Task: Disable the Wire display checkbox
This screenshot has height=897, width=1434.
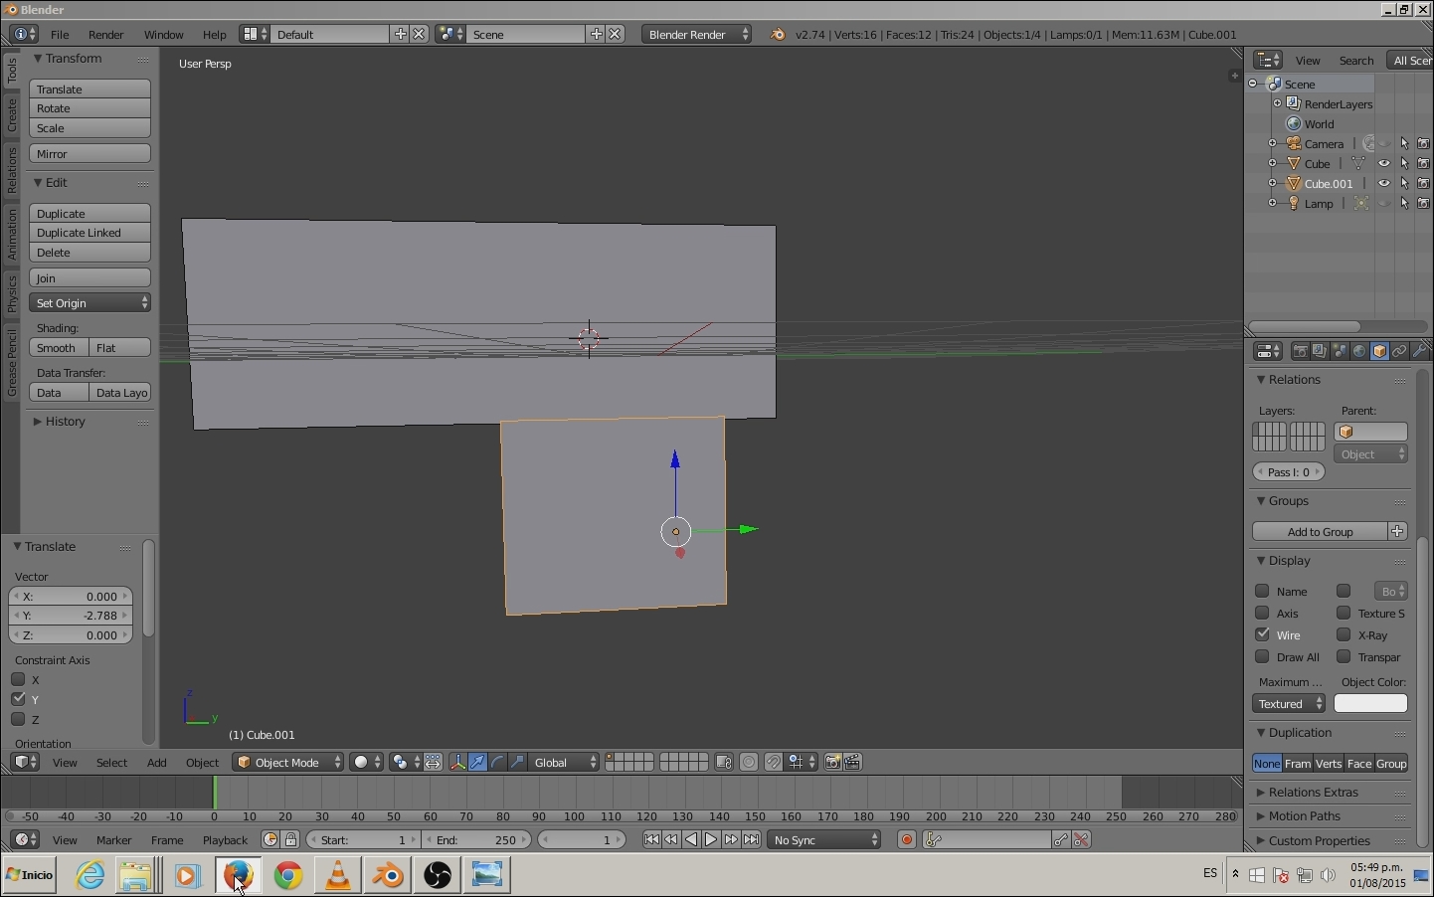Action: click(1263, 634)
